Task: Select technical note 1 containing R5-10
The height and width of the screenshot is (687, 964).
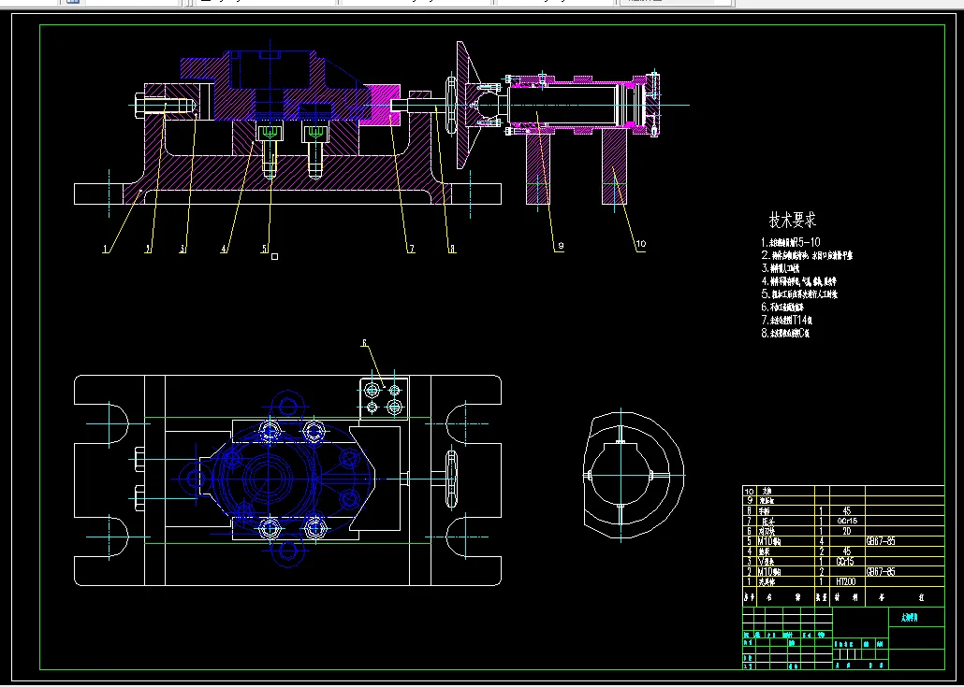Action: tap(791, 242)
